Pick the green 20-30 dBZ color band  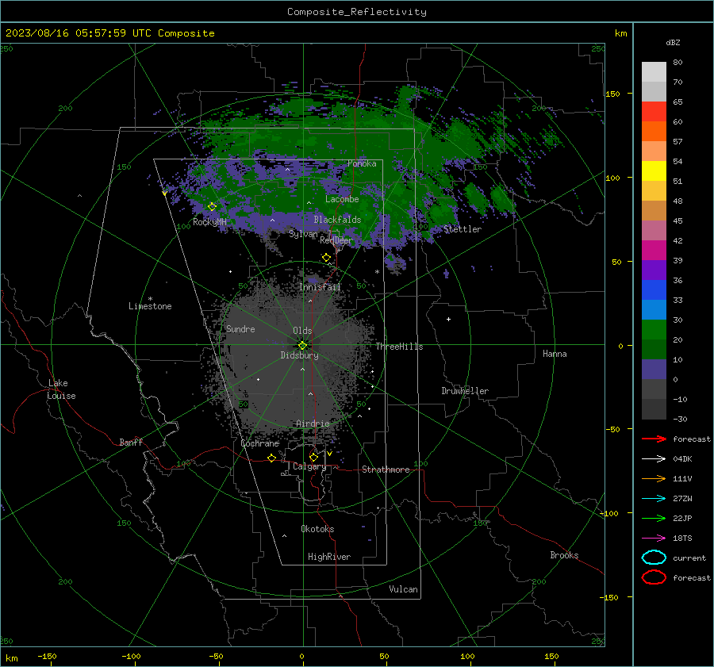click(x=654, y=330)
